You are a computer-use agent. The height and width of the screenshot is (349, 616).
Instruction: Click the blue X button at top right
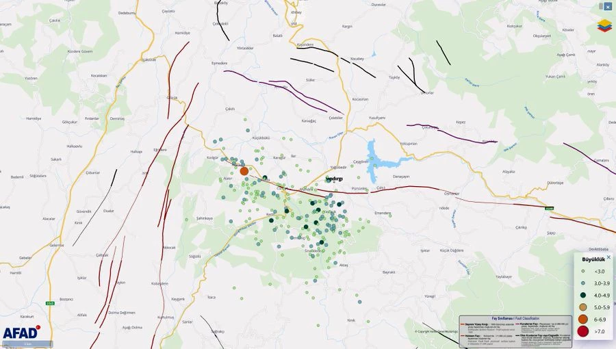tap(606, 6)
